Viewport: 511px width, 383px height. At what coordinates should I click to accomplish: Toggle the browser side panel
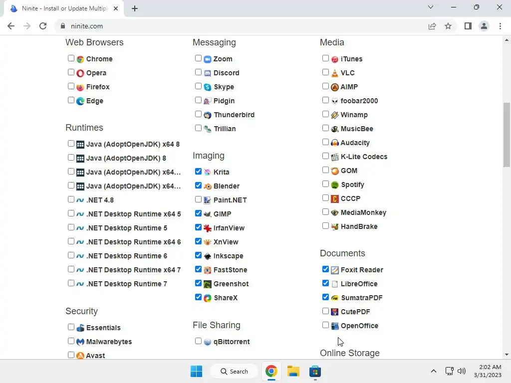(468, 26)
